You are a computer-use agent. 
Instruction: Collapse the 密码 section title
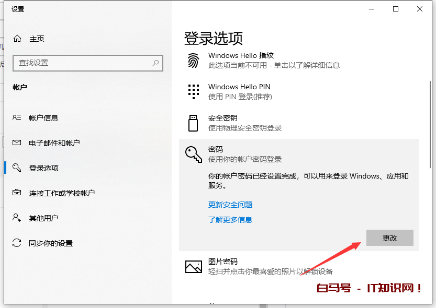[x=216, y=149]
